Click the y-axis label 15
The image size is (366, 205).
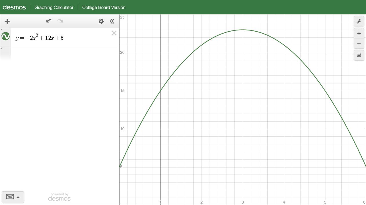point(122,91)
